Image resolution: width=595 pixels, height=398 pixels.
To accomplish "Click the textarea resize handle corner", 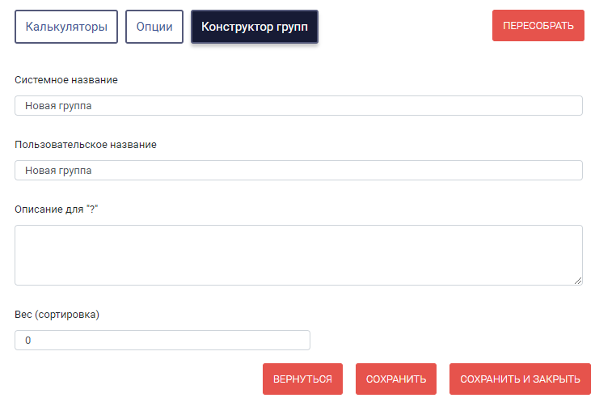I will tap(578, 281).
